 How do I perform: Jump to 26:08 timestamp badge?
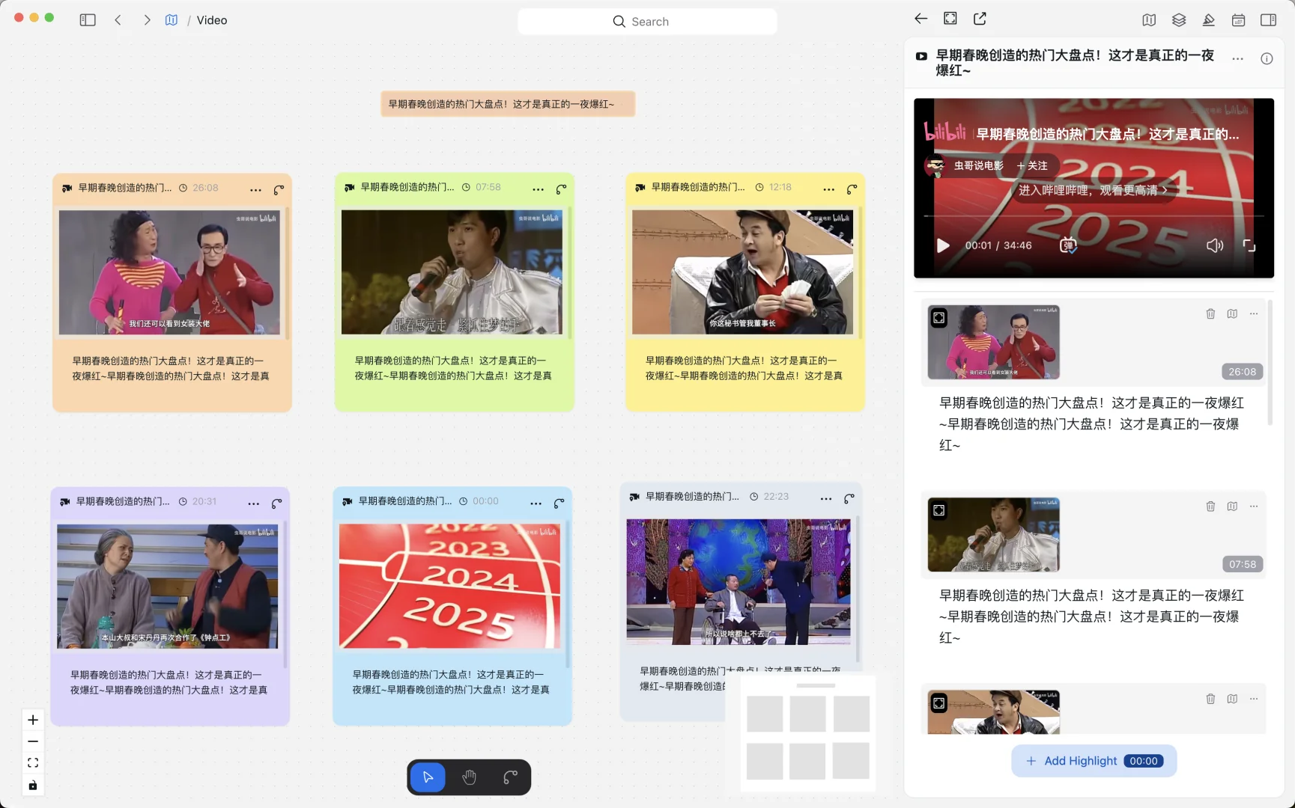click(1242, 372)
